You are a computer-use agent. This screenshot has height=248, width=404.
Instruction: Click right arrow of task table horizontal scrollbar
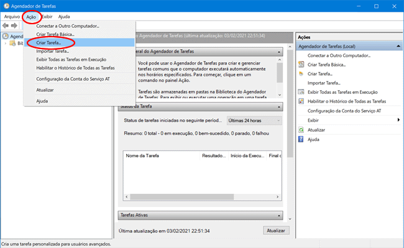[277, 197]
